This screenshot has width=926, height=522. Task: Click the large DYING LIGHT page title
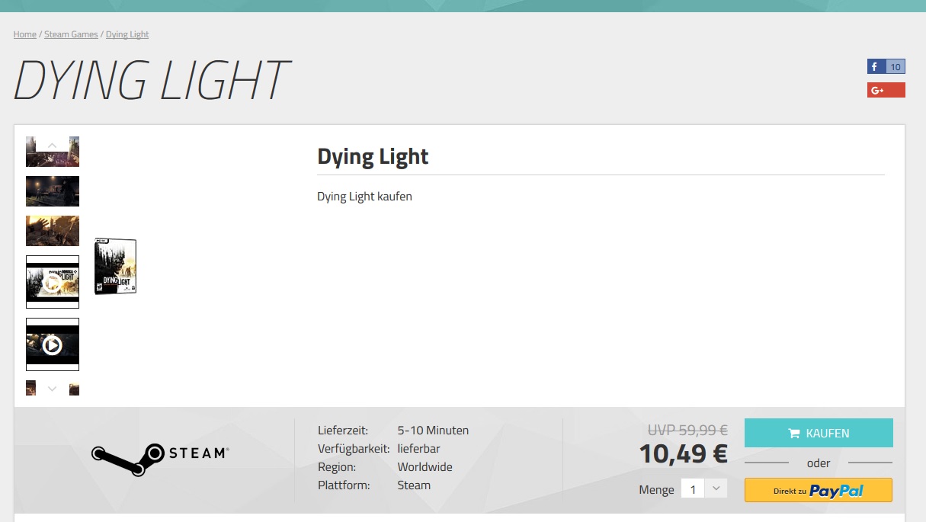152,80
